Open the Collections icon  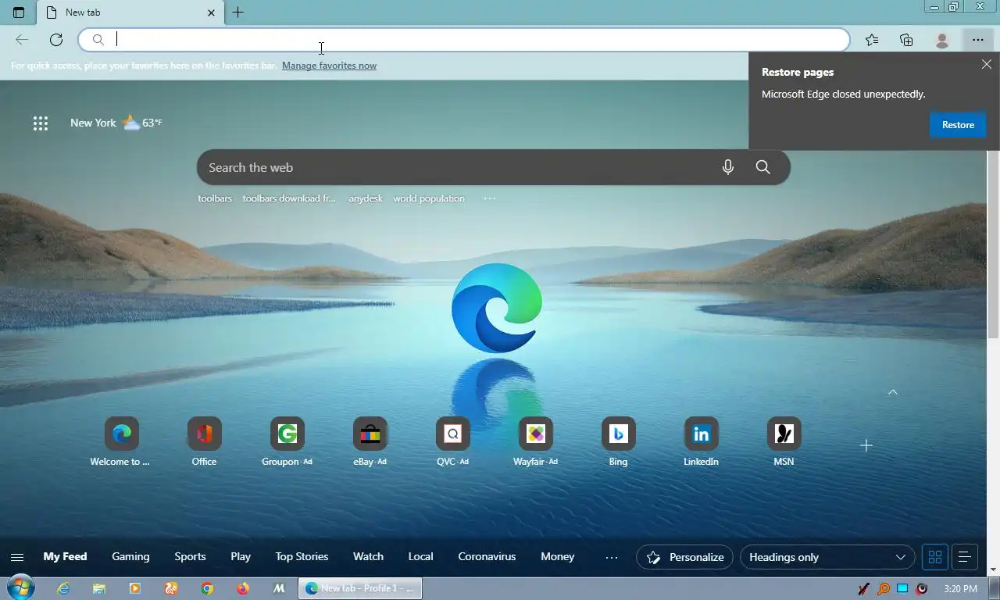tap(906, 40)
